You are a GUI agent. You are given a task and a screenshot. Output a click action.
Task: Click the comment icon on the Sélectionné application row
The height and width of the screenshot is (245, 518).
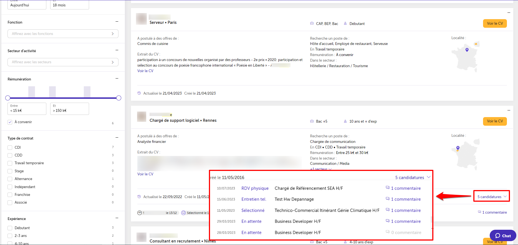tap(388, 210)
